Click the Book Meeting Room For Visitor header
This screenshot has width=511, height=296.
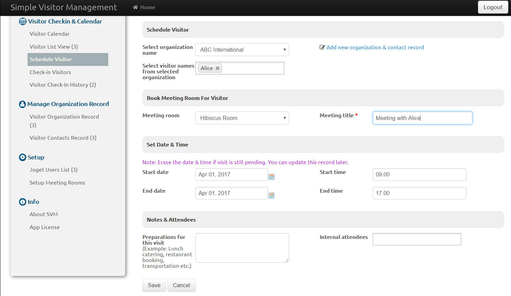(323, 98)
